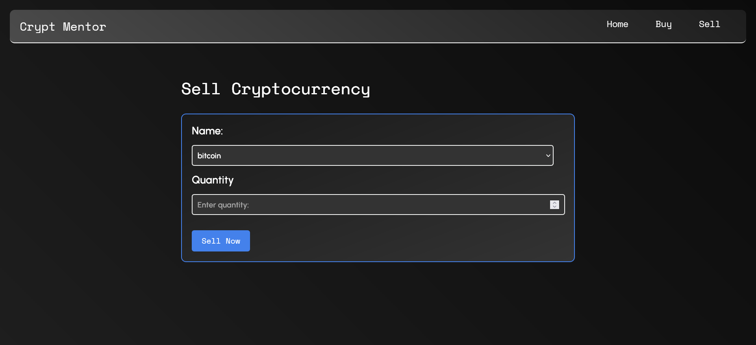756x345 pixels.
Task: Click the chevron on the Name selector
Action: coord(548,155)
